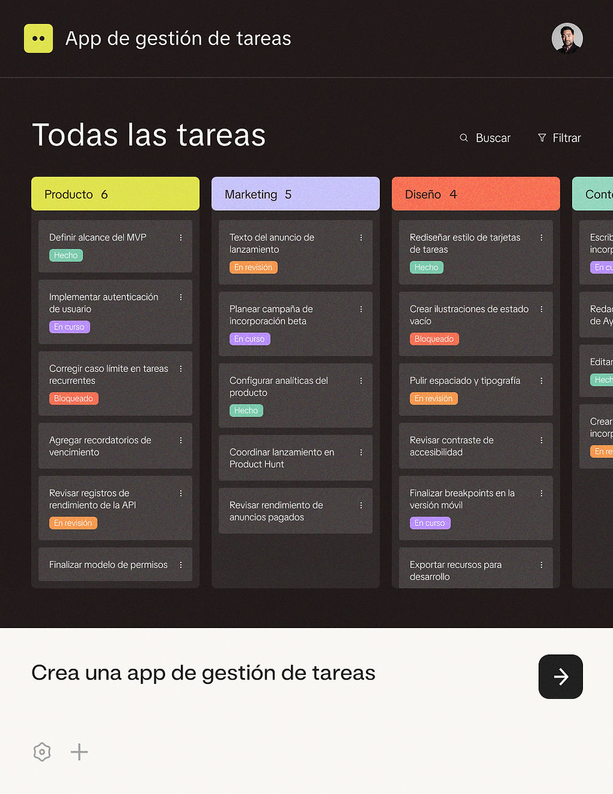Open the search (Buscar) magnifier icon
Image resolution: width=613 pixels, height=794 pixels.
point(463,138)
